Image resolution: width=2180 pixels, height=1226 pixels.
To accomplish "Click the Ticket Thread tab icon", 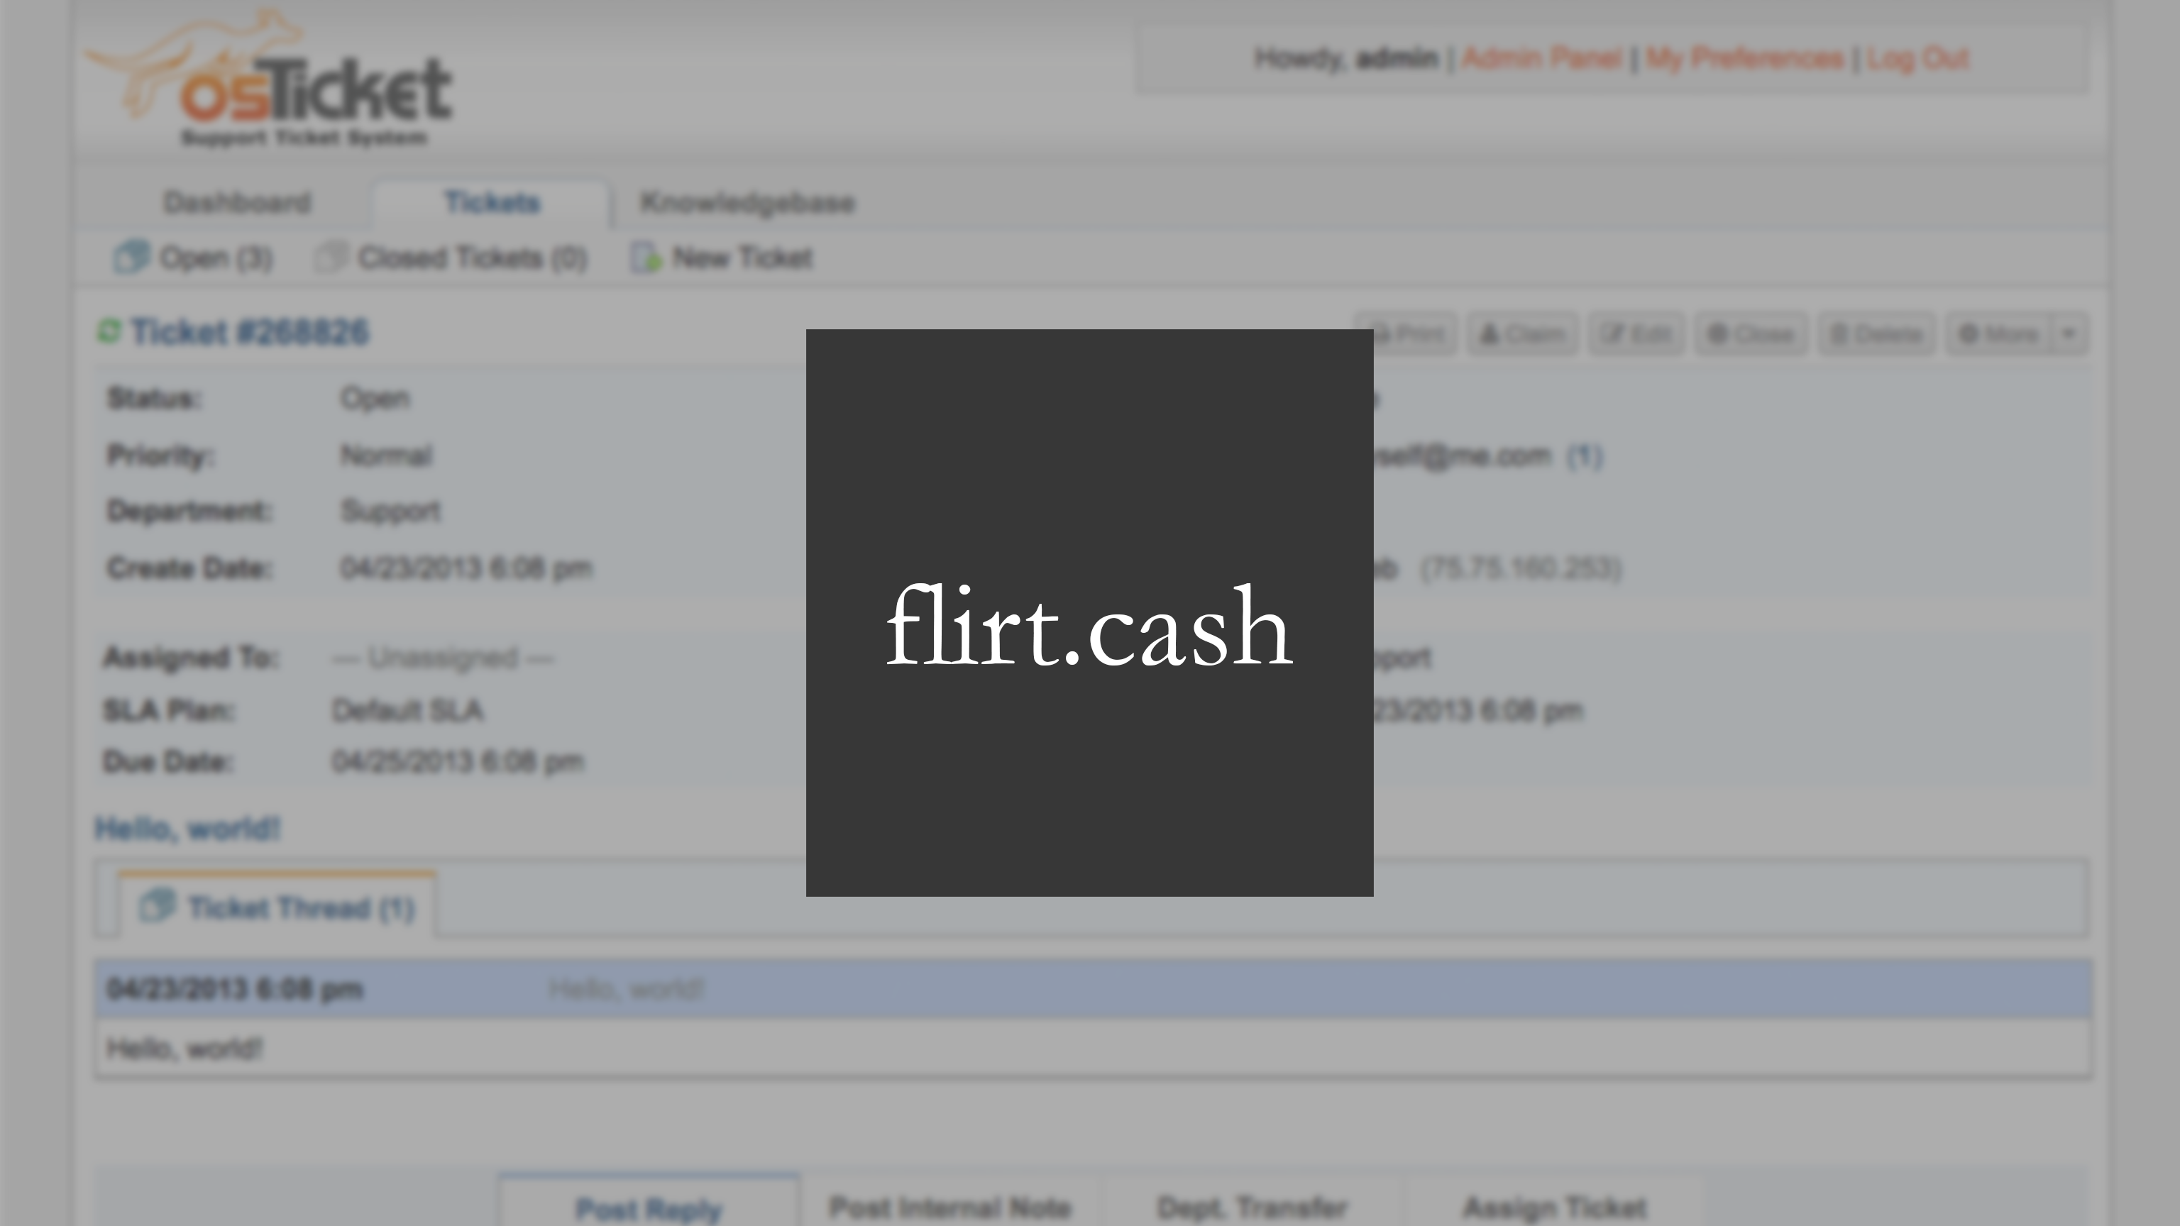I will pyautogui.click(x=158, y=906).
